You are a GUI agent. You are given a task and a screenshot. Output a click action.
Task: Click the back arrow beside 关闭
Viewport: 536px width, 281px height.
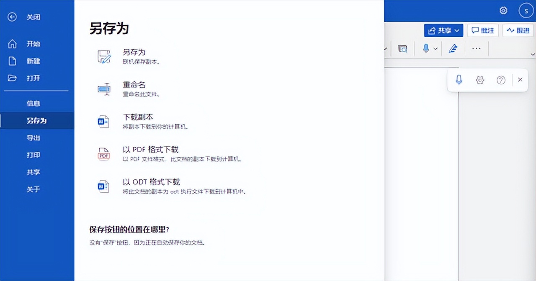tap(12, 17)
